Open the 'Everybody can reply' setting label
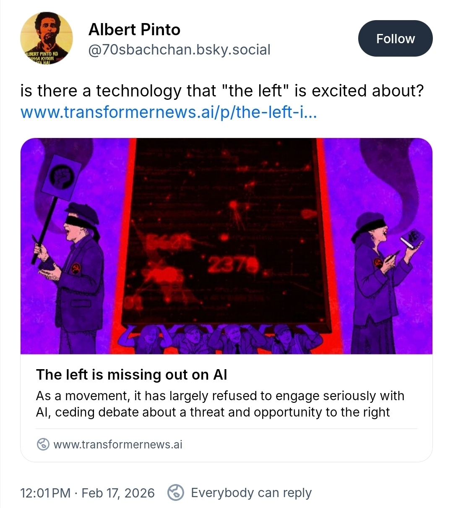 click(251, 492)
